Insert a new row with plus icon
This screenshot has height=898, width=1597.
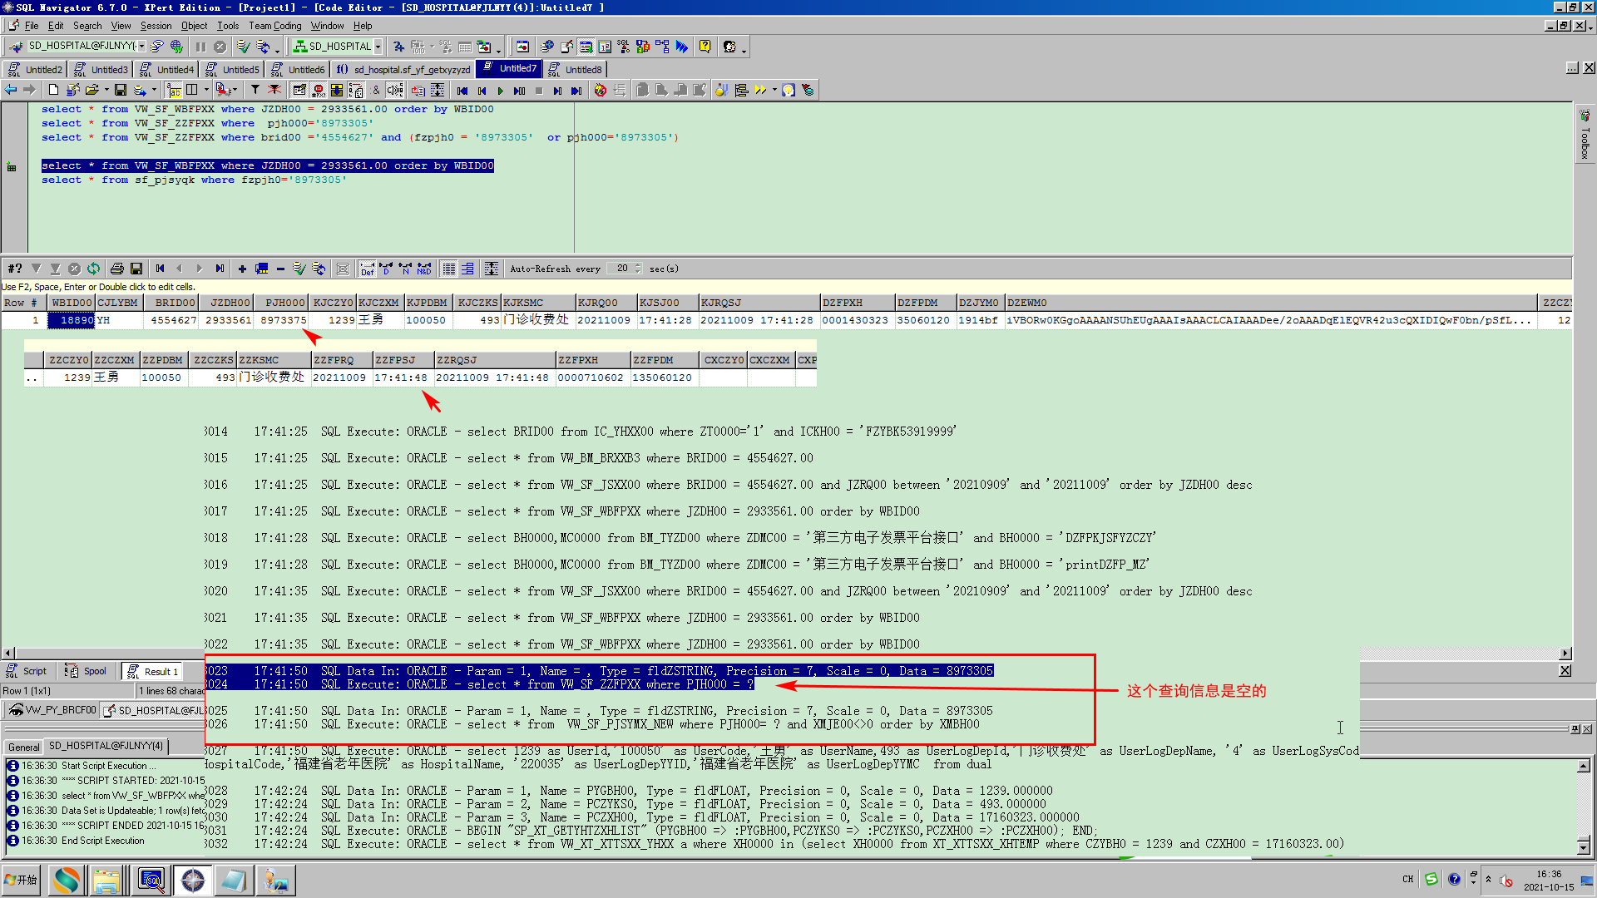[242, 269]
